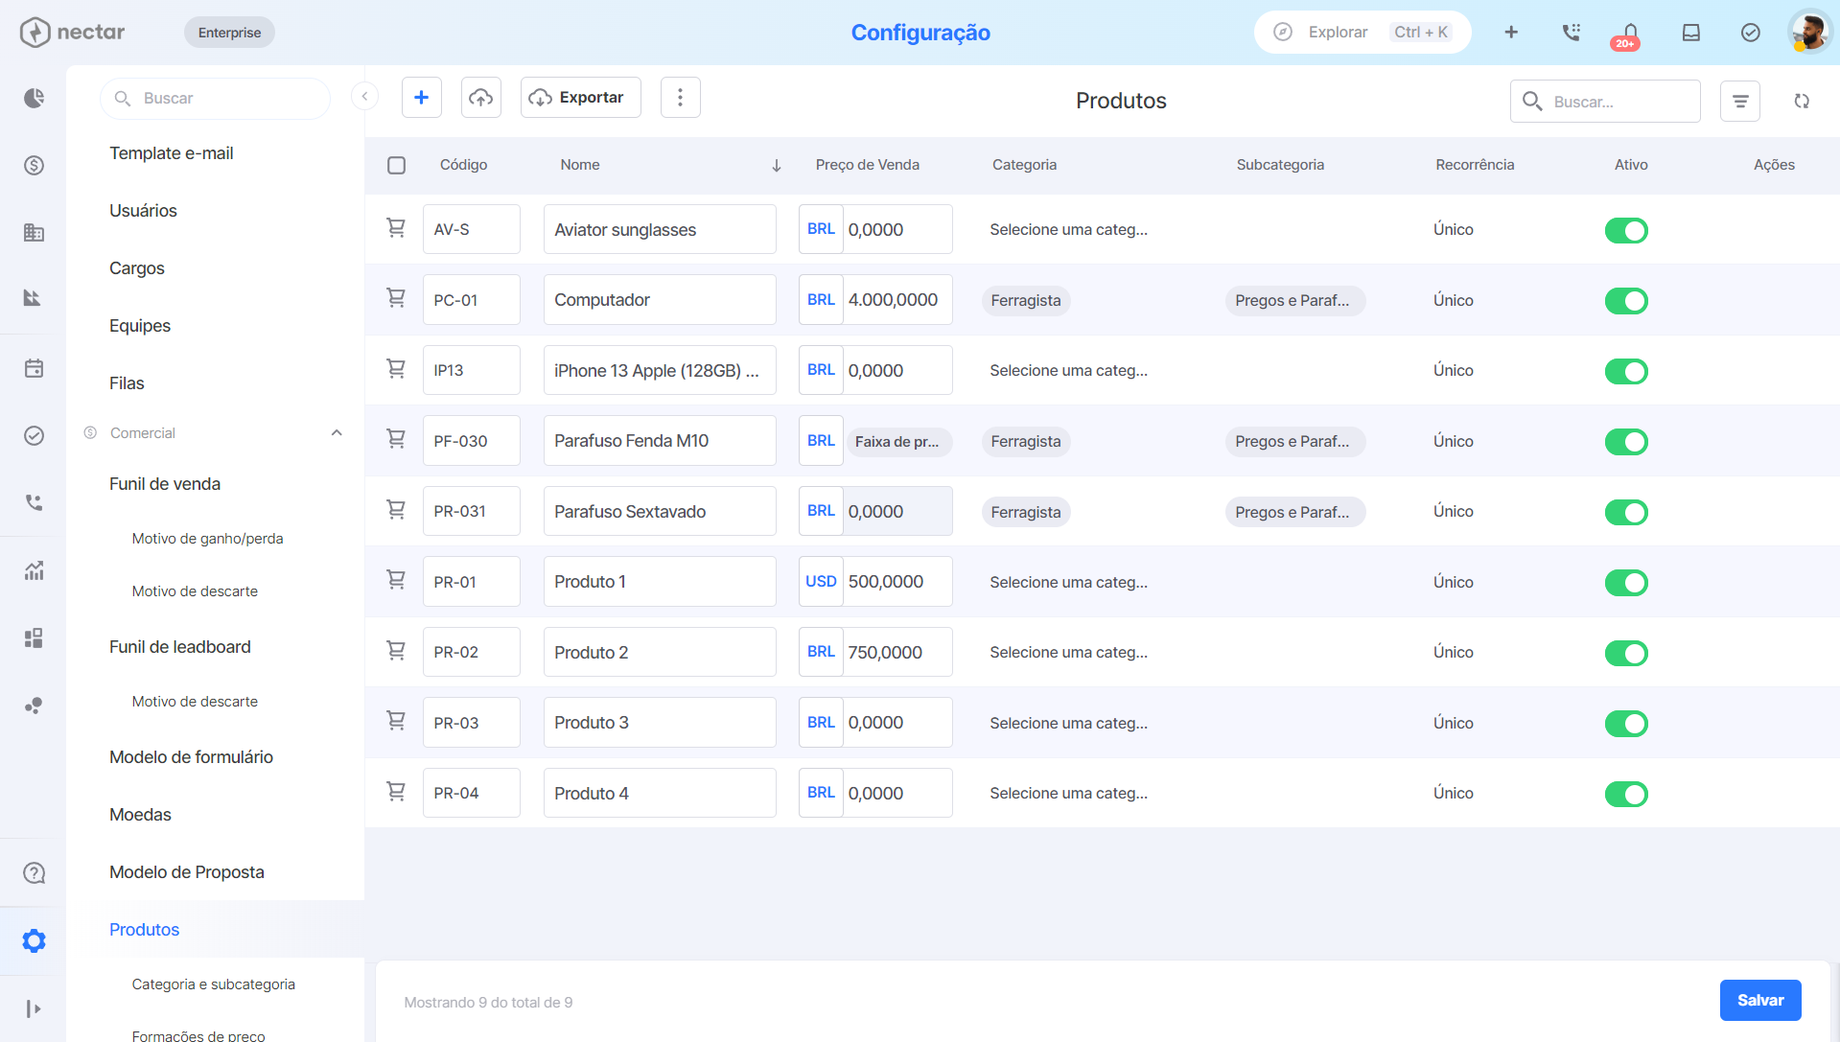
Task: Open Modelo de Proposta settings
Action: point(187,872)
